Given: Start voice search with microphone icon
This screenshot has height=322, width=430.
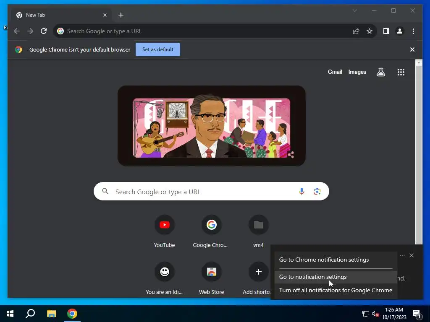Looking at the screenshot, I should pos(302,191).
